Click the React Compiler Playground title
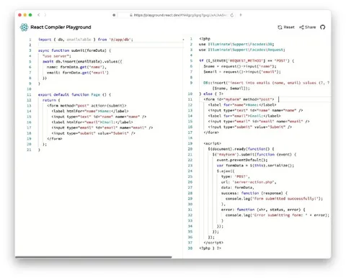This screenshot has width=346, height=278. coord(61,27)
